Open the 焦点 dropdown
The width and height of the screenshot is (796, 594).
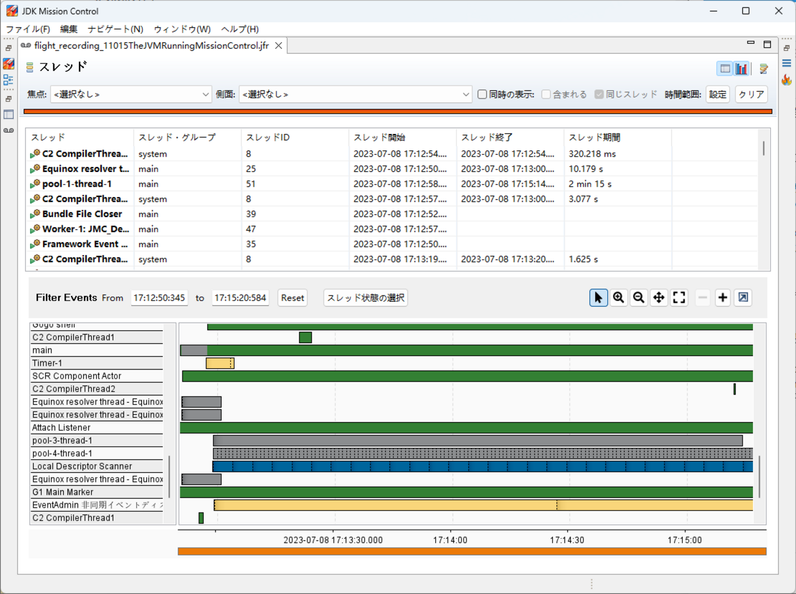pyautogui.click(x=130, y=94)
